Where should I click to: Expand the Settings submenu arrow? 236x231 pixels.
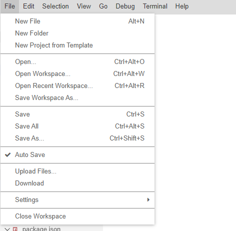pyautogui.click(x=148, y=199)
